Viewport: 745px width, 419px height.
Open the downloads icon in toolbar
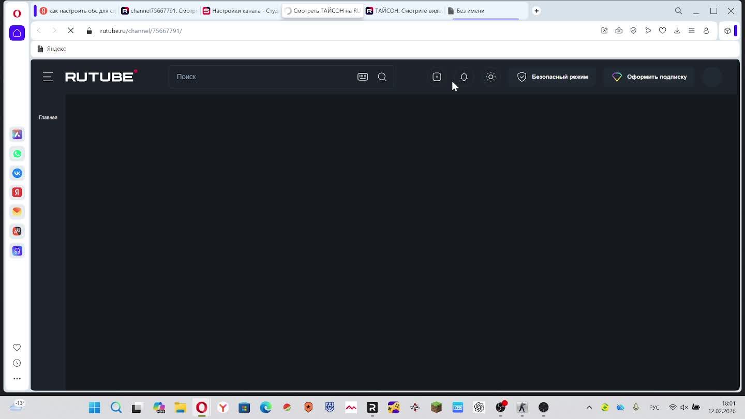(677, 31)
